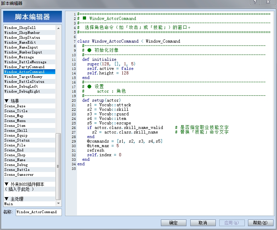The height and width of the screenshot is (230, 277).
Task: Click 'self.height = 128' code line
Action: 108,73
